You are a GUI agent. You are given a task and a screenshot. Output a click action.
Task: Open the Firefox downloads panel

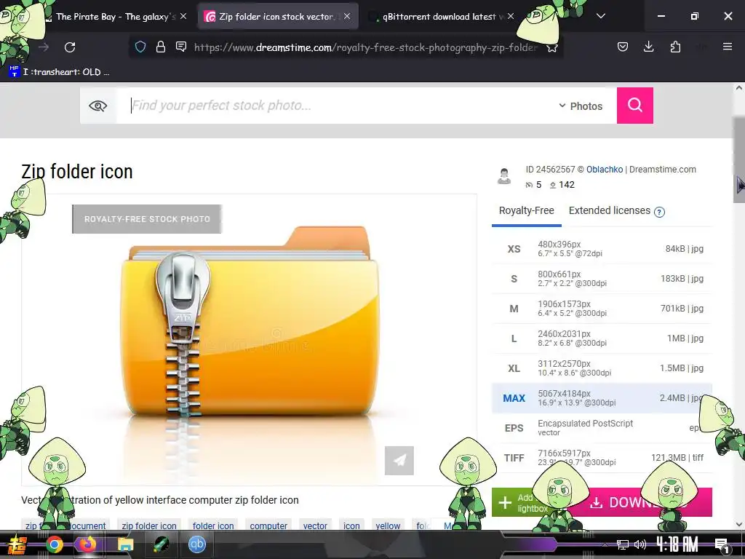tap(648, 47)
